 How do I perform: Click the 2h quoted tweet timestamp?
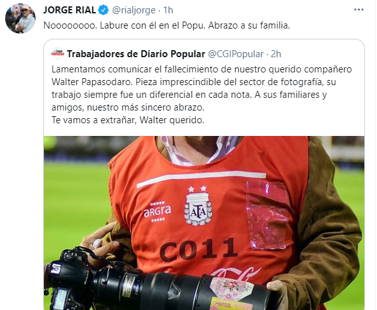pyautogui.click(x=276, y=54)
